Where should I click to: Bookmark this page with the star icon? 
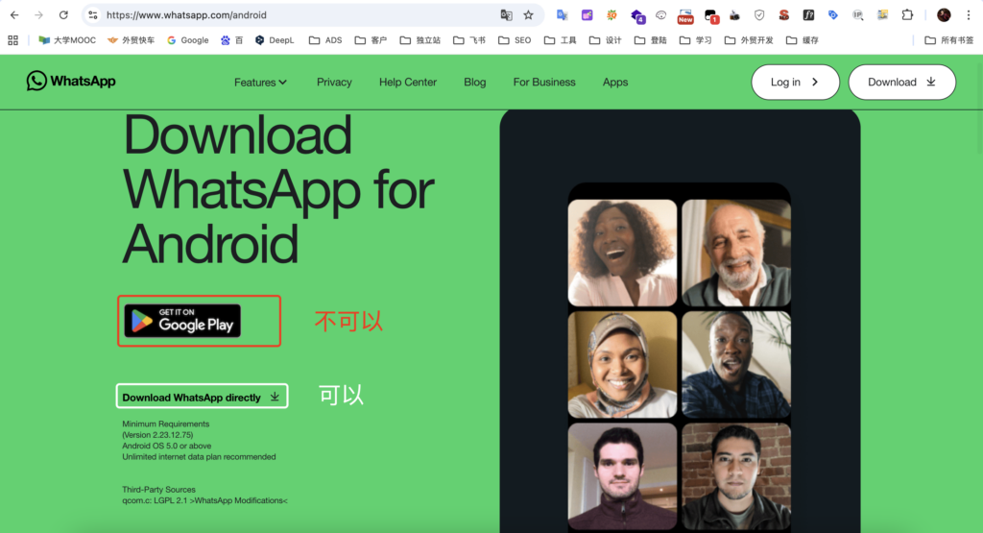[x=528, y=15]
